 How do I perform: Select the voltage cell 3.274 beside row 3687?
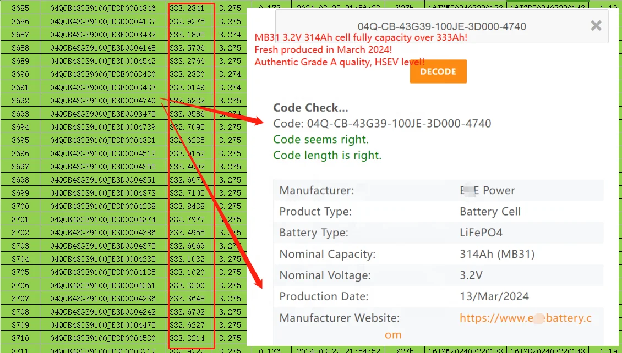(231, 34)
